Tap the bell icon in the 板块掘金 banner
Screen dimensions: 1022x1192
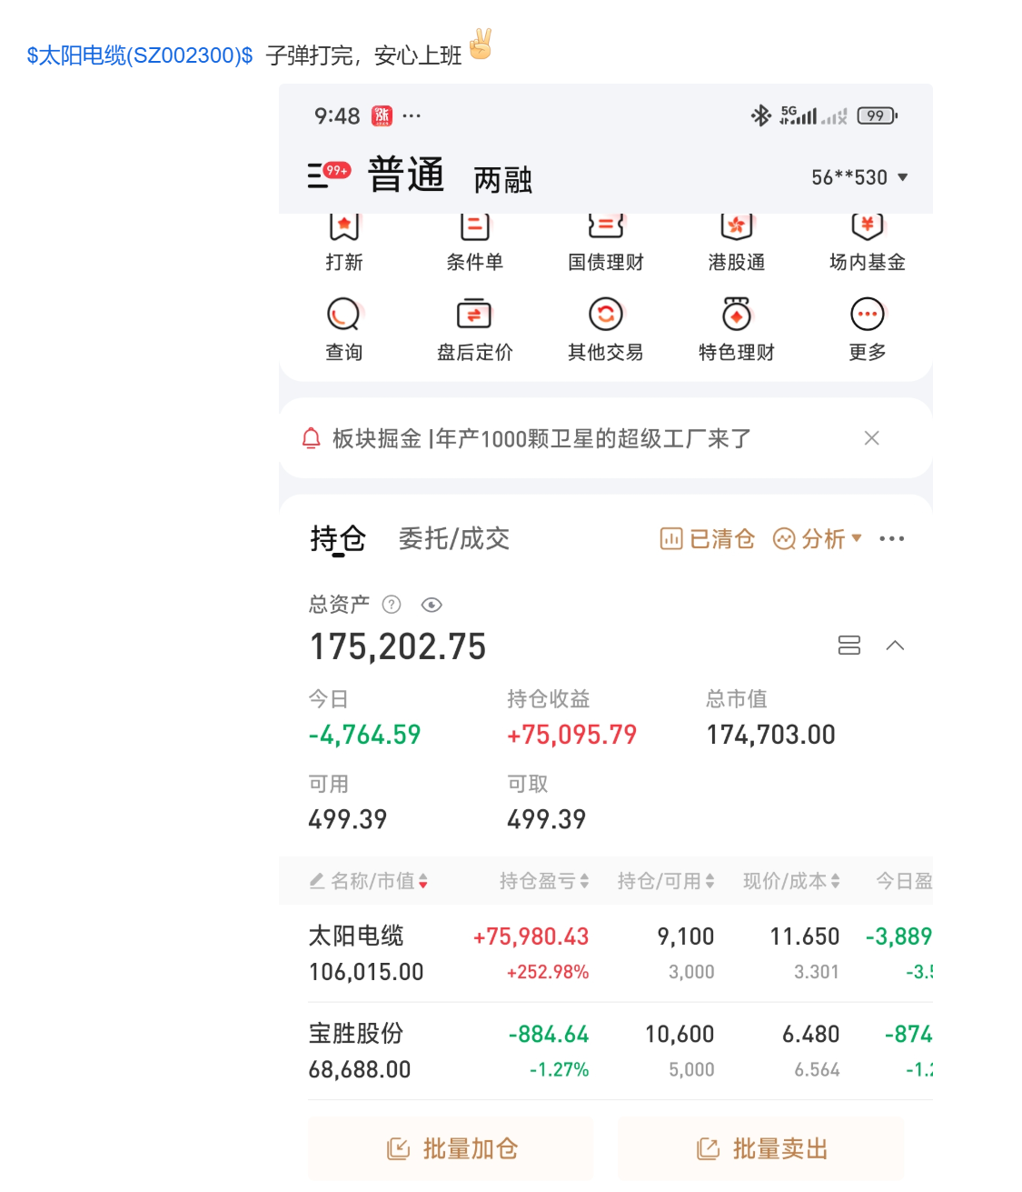311,438
